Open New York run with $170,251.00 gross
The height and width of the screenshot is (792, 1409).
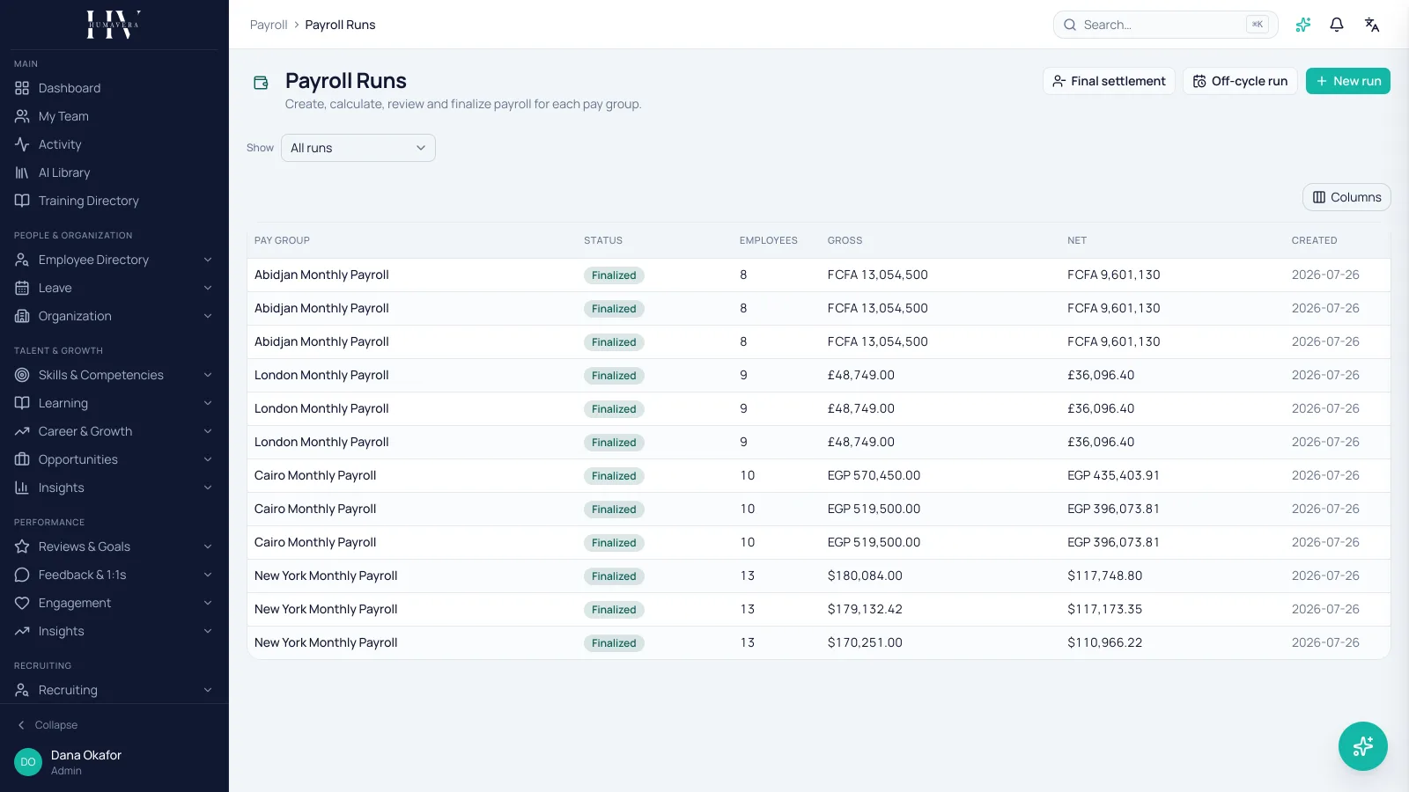818,642
